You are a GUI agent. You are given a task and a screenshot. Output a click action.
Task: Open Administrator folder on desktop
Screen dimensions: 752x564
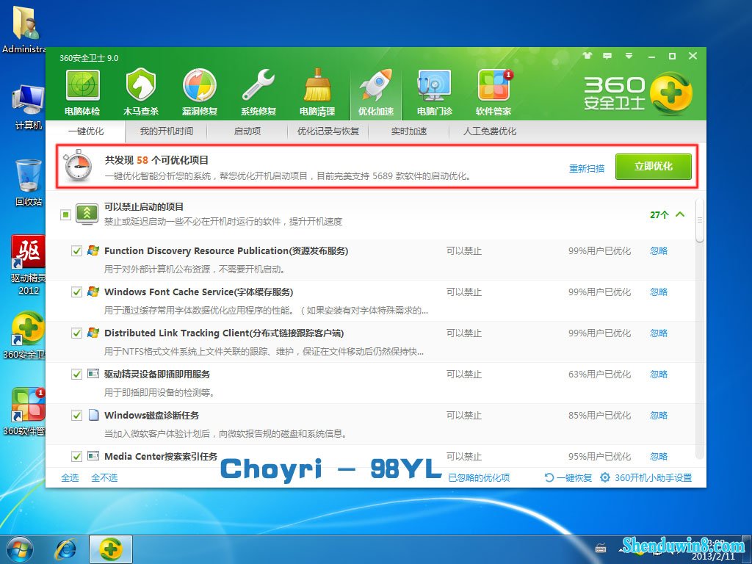tap(25, 29)
